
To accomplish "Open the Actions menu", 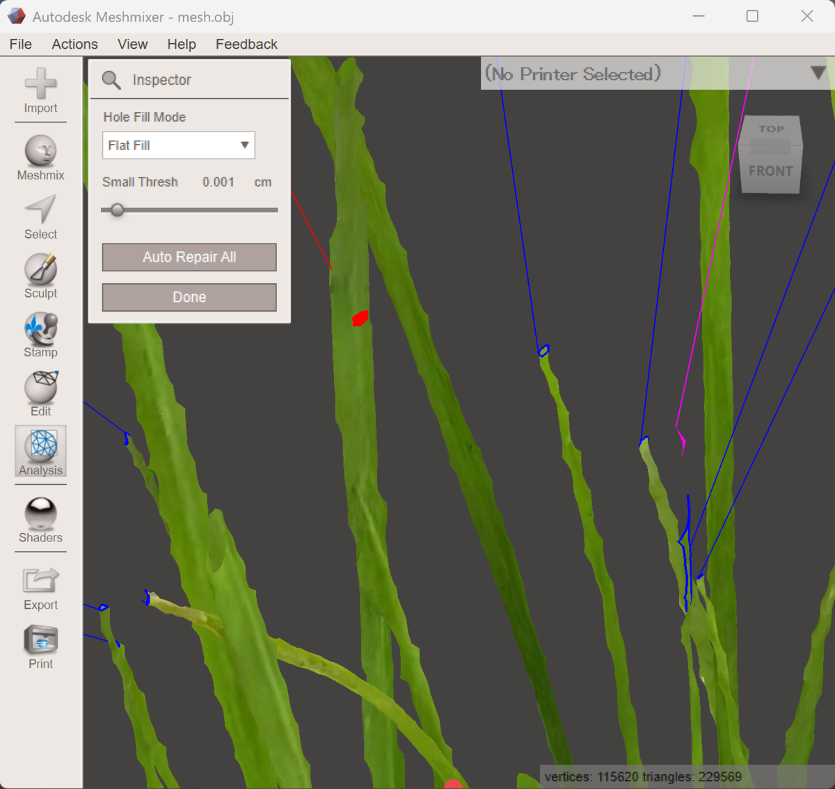I will 74,44.
